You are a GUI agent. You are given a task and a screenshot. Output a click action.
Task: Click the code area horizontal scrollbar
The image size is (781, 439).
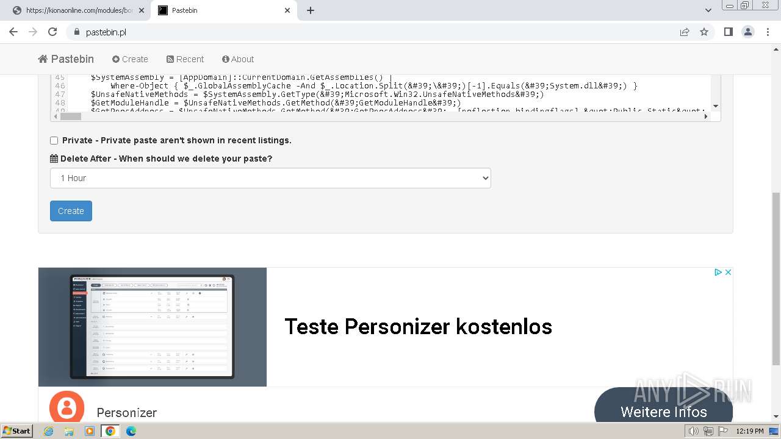coord(70,116)
